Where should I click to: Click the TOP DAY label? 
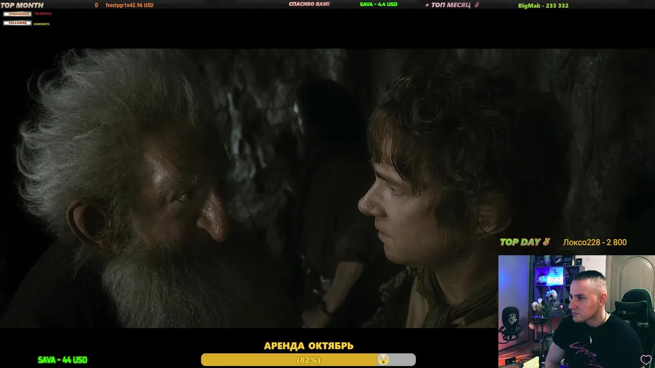[x=520, y=242]
